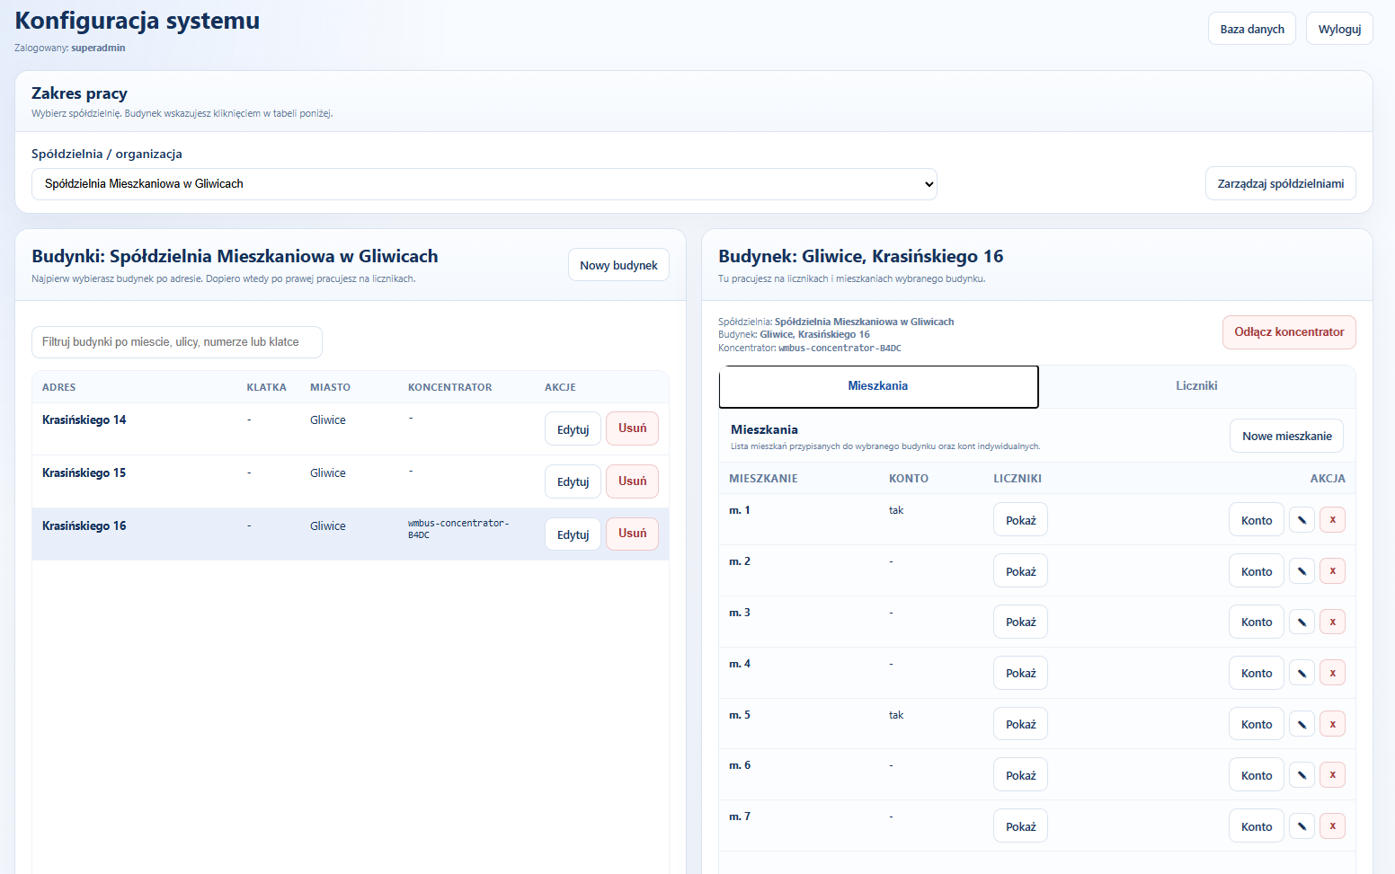Click Nowe mieszkanie
Image resolution: width=1395 pixels, height=874 pixels.
coord(1287,436)
